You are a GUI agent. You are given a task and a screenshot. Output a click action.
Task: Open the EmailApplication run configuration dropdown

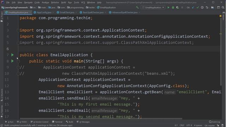153,7
